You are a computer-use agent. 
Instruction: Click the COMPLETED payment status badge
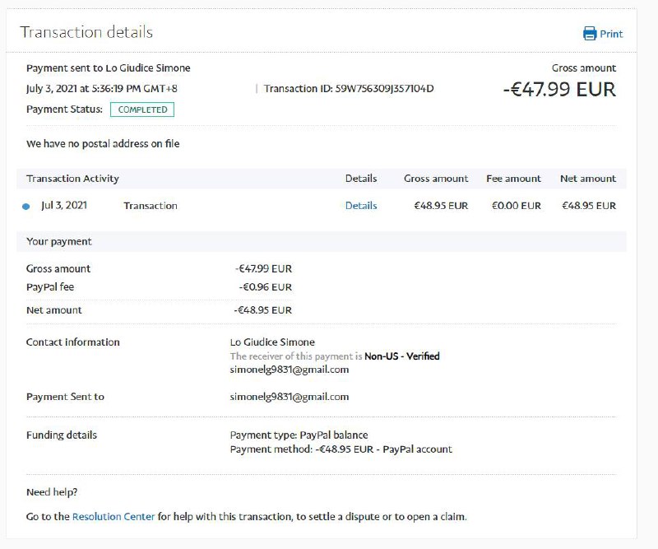click(x=142, y=109)
